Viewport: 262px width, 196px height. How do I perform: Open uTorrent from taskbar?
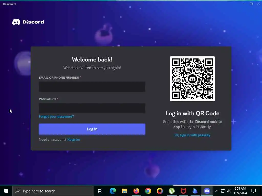[x=172, y=191]
